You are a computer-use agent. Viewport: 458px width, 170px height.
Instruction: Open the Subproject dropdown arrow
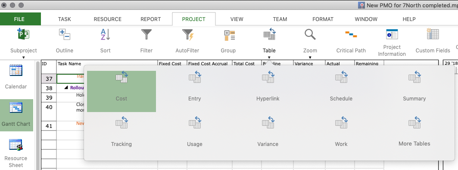pos(24,58)
